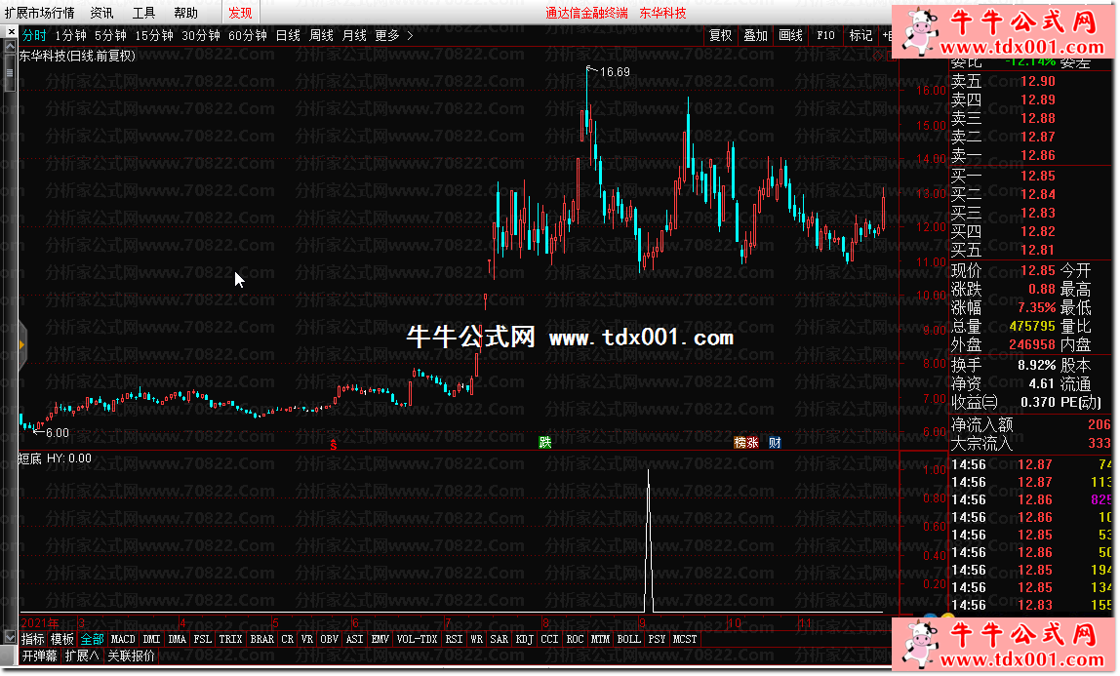Select the ROC indicator
The height and width of the screenshot is (676, 1120).
click(x=575, y=639)
